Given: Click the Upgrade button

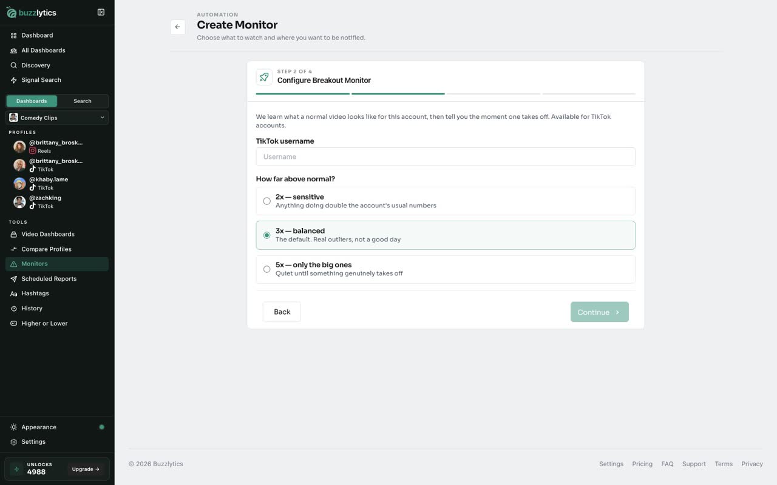Looking at the screenshot, I should coord(86,469).
